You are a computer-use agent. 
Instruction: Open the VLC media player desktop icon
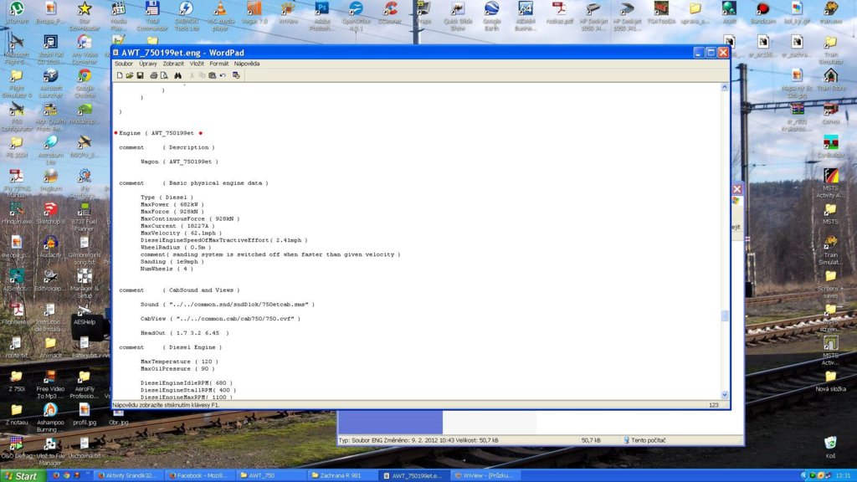point(221,12)
